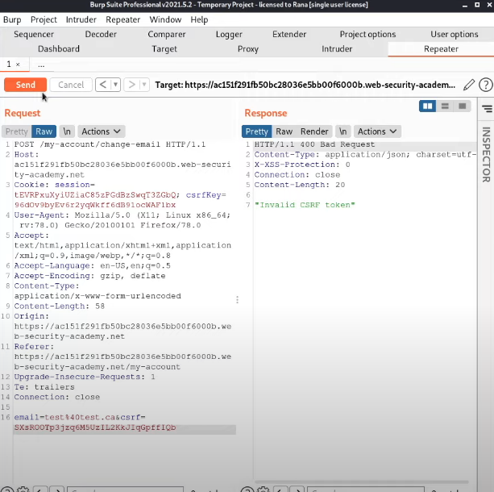
Task: Switch to top-bottom stacked layout icon
Action: [445, 106]
